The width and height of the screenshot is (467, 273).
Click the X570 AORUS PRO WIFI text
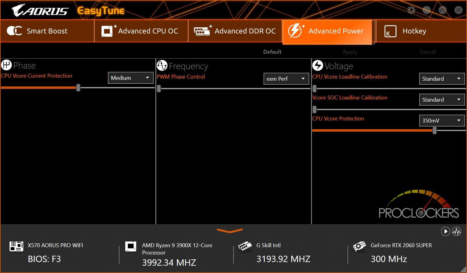pos(55,245)
